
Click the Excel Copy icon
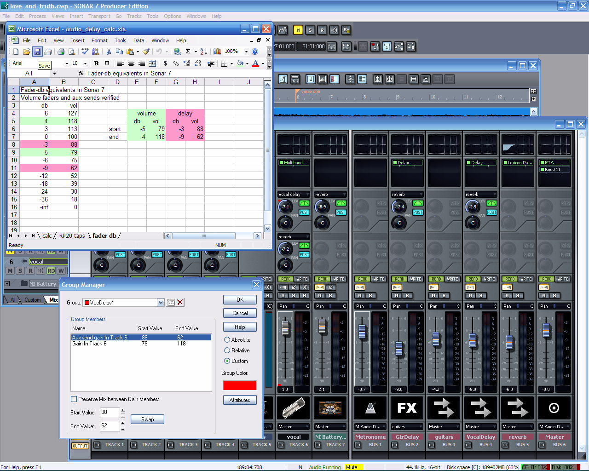click(x=119, y=52)
